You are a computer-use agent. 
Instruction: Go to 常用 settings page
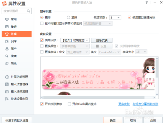(17, 19)
